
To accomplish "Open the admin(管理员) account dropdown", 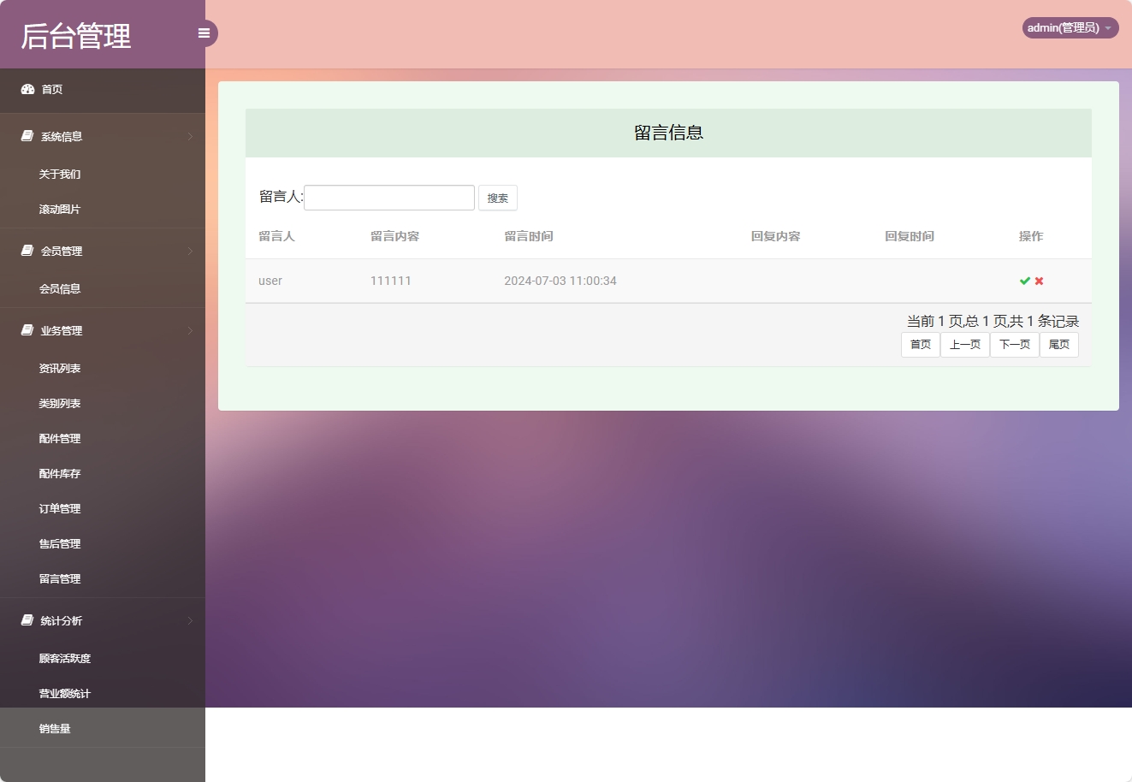I will click(1069, 27).
